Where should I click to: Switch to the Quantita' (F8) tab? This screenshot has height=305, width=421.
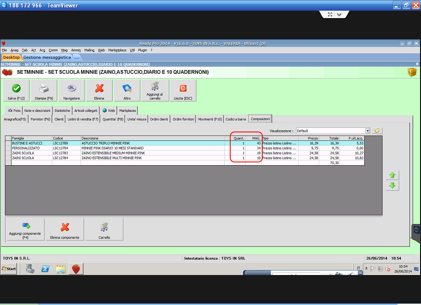pyautogui.click(x=113, y=119)
